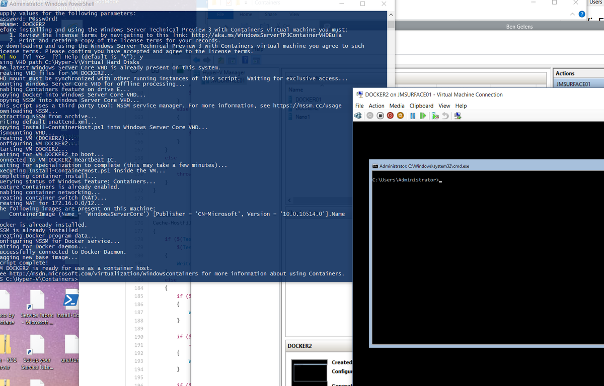
Task: Click the PowerShell icon in the title bar
Action: tap(4, 4)
